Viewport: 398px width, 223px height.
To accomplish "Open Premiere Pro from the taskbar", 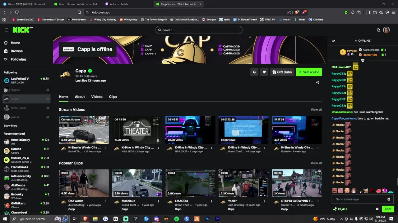I will pos(217,219).
